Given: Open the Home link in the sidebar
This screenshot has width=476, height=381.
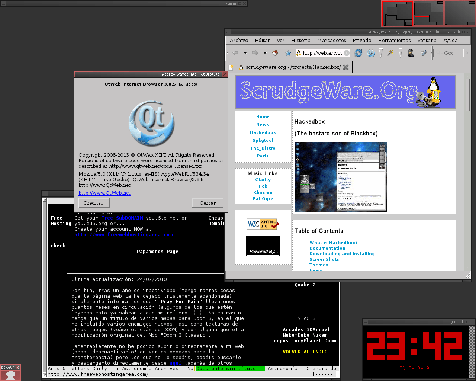Looking at the screenshot, I should 263,117.
